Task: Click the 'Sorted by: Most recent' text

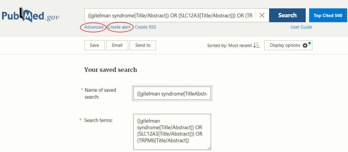Action: 229,46
